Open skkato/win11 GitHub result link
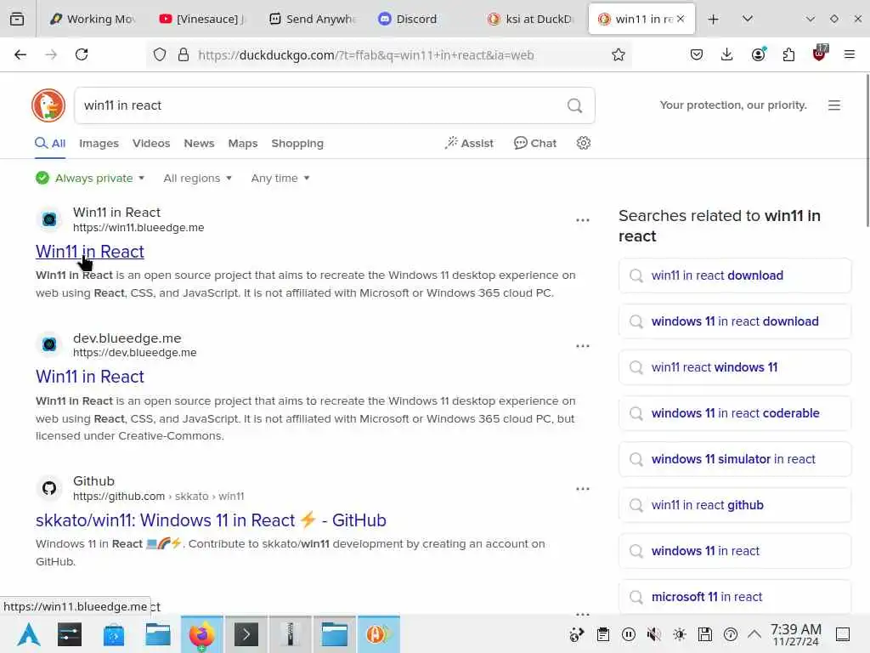Screen dimensions: 870x653 click(x=211, y=520)
